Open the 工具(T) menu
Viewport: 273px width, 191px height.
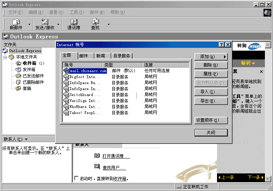(76, 12)
